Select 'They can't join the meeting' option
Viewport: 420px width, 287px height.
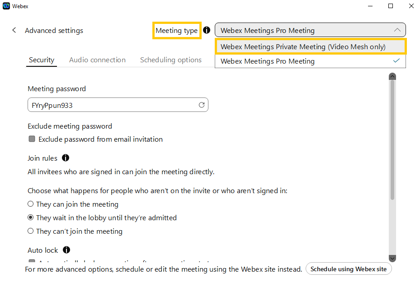31,231
